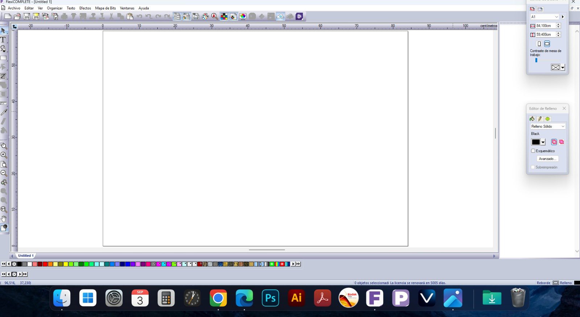Open the Archivo menu
Viewport: 580px width, 317px height.
click(14, 8)
